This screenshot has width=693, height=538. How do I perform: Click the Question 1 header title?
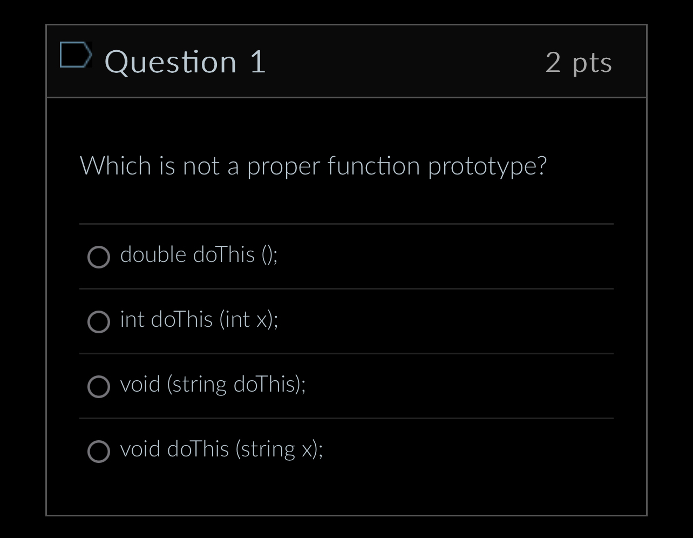[x=185, y=61]
